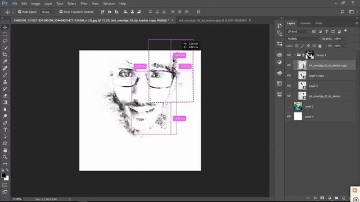Select the Quick Selection tool
Image resolution: width=360 pixels, height=202 pixels.
[5, 48]
